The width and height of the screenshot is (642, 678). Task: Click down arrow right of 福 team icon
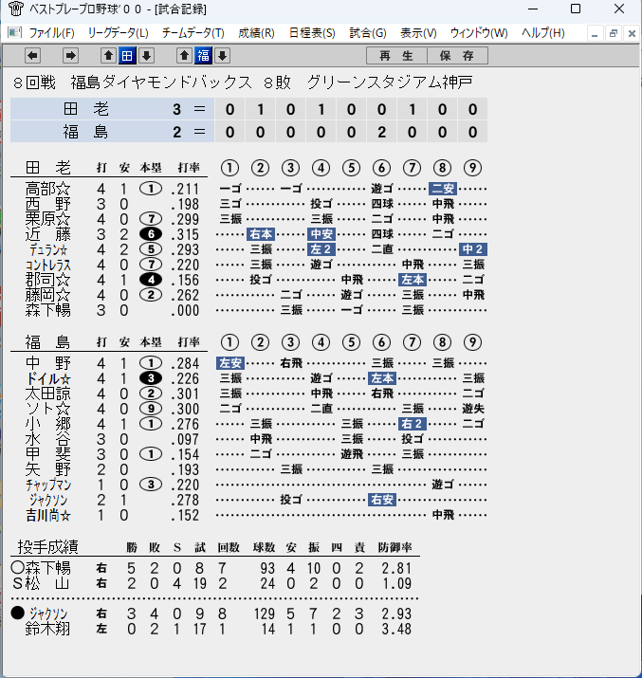pos(222,55)
